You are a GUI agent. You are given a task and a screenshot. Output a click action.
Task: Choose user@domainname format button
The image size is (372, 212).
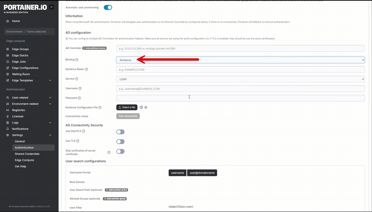click(202, 173)
